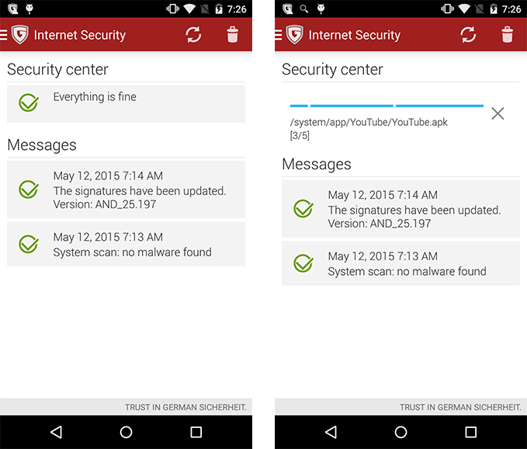Image resolution: width=527 pixels, height=449 pixels.
Task: Open hamburger menu in right phone screen
Action: [279, 35]
